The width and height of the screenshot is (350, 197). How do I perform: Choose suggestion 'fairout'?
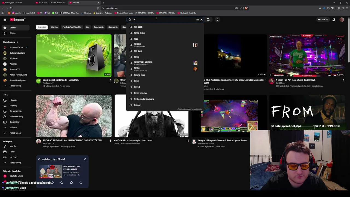pyautogui.click(x=165, y=105)
